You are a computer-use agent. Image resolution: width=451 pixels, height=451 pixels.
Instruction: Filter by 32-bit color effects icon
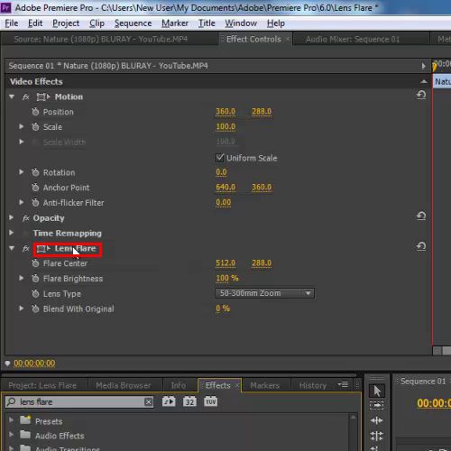click(189, 401)
